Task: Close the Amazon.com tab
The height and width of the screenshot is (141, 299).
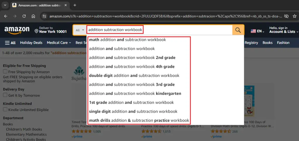Action: click(x=66, y=5)
